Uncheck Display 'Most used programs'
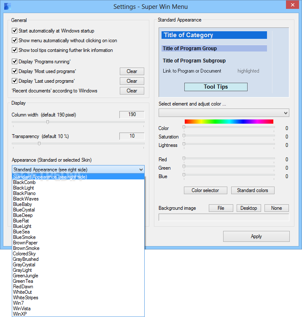Screen dimensions: 302x317 coord(14,71)
